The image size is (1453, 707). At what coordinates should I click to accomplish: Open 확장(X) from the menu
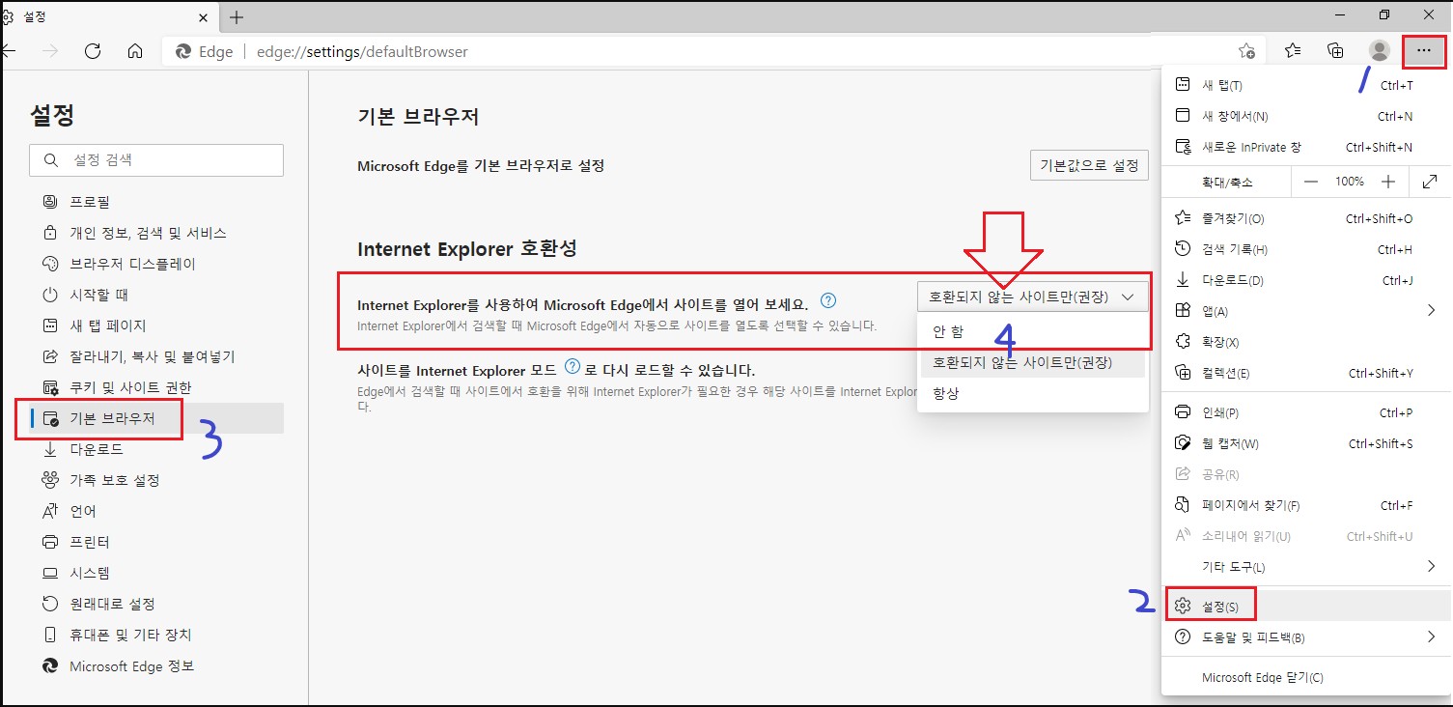pyautogui.click(x=1306, y=342)
